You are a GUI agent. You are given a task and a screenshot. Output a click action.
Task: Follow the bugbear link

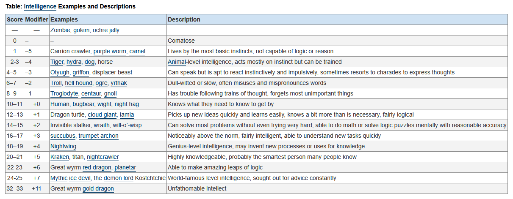[x=83, y=104]
